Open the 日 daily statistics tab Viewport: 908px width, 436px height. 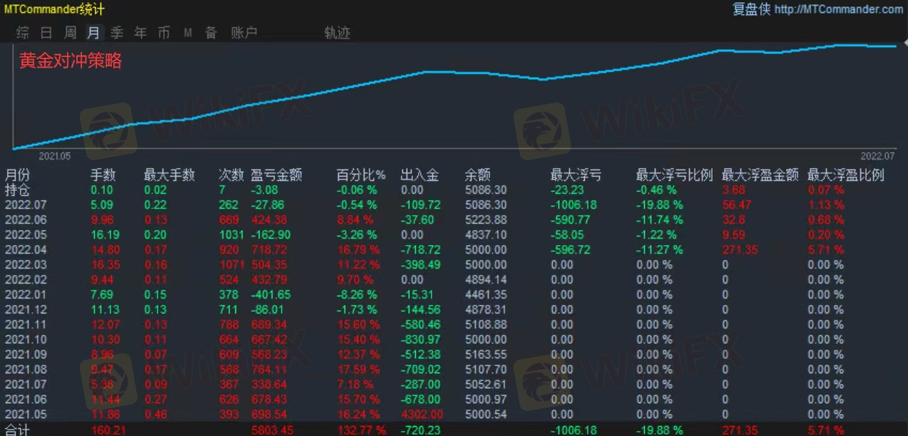(46, 33)
